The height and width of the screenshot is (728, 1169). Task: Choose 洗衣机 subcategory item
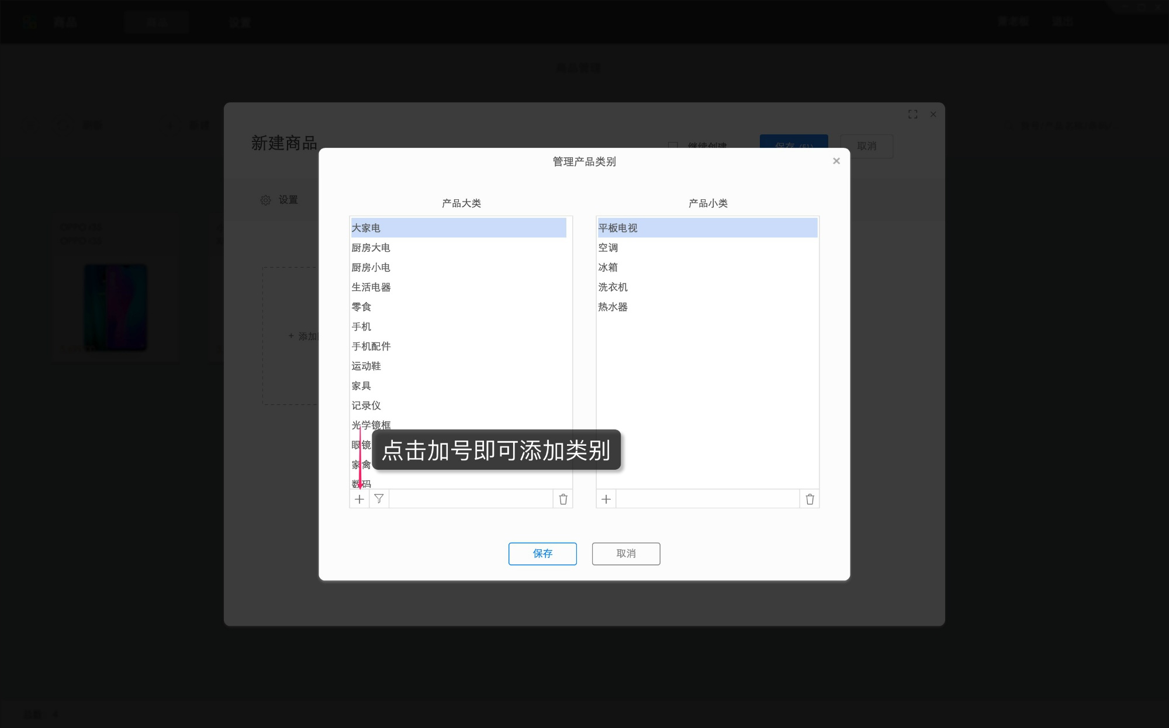(x=613, y=287)
